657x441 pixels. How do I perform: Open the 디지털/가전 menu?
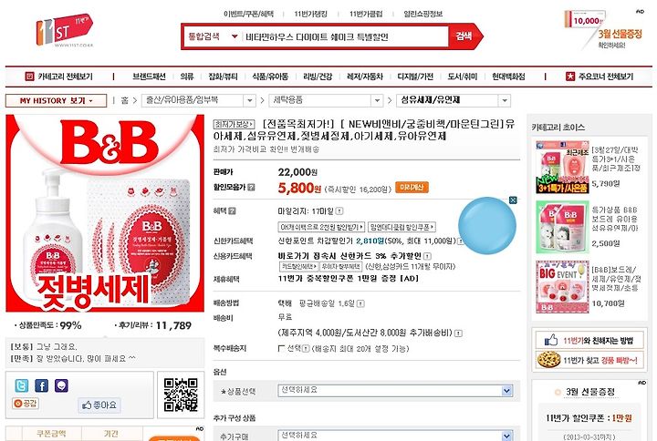click(x=415, y=77)
